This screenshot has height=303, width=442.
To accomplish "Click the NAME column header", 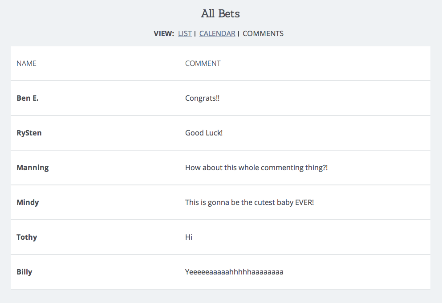I will click(x=27, y=63).
